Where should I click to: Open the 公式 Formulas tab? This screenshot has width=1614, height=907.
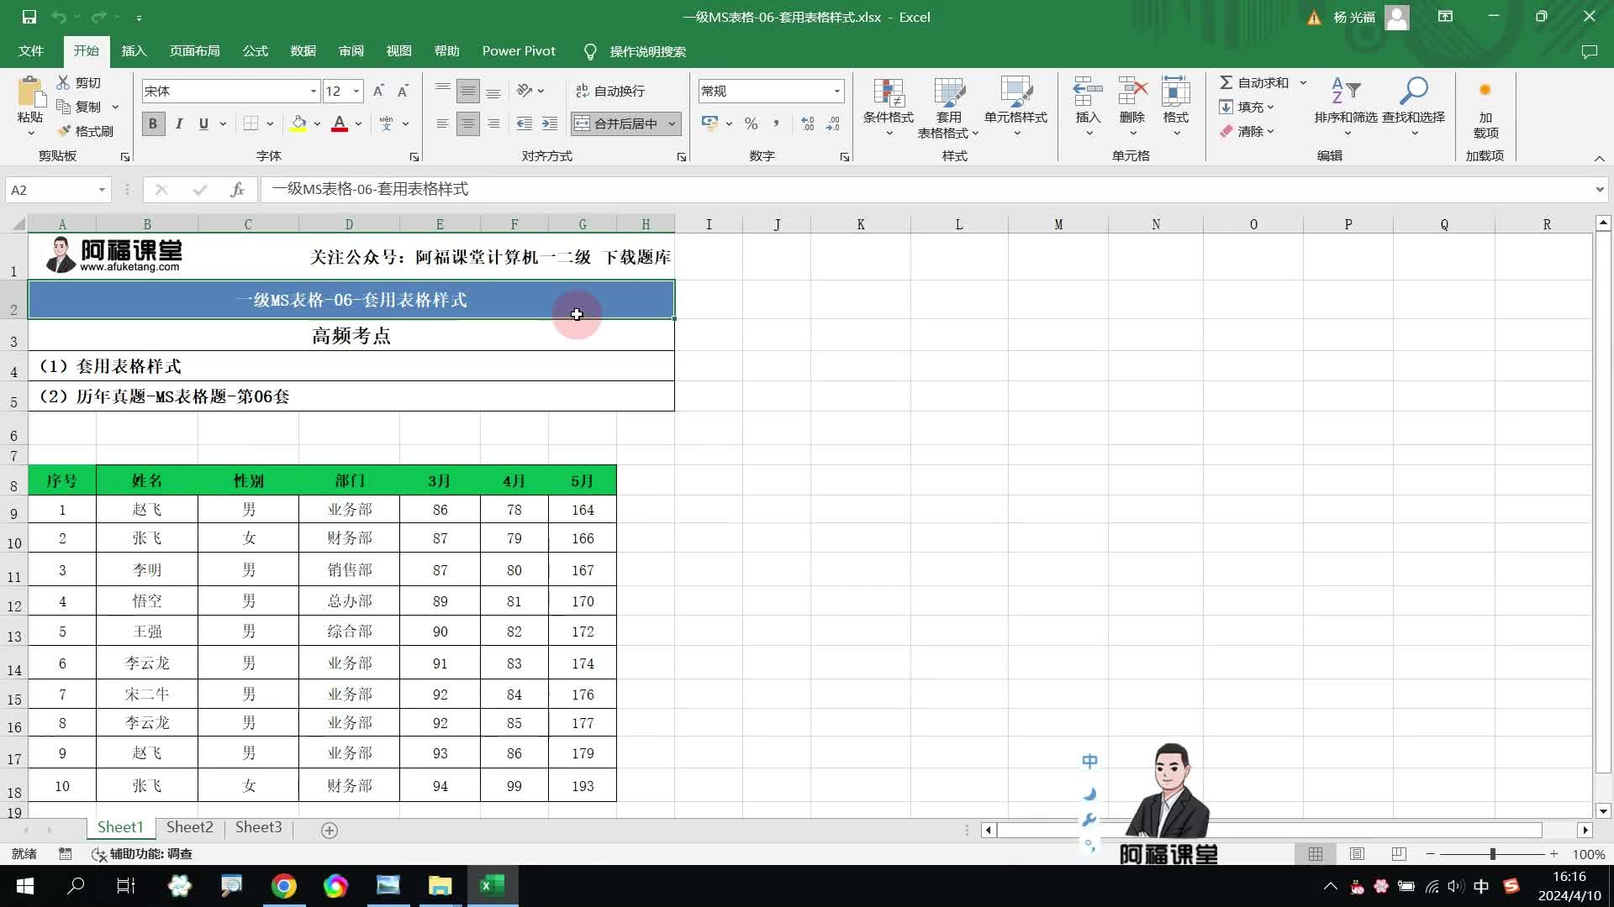(255, 51)
